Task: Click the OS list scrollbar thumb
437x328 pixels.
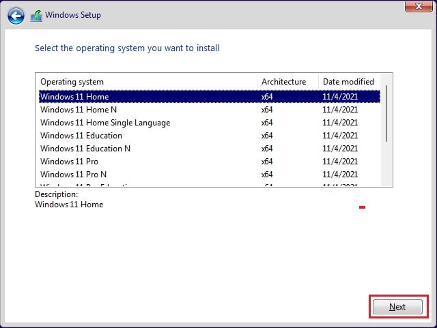Action: pyautogui.click(x=386, y=114)
